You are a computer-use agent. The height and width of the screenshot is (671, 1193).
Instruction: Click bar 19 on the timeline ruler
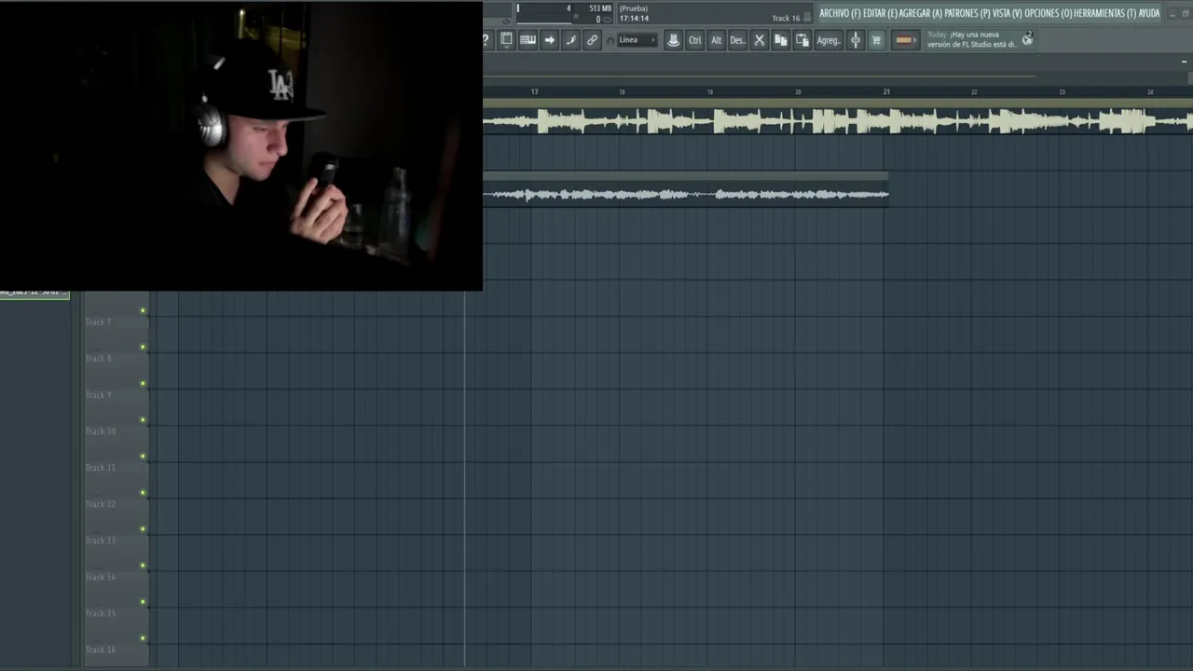(x=710, y=92)
